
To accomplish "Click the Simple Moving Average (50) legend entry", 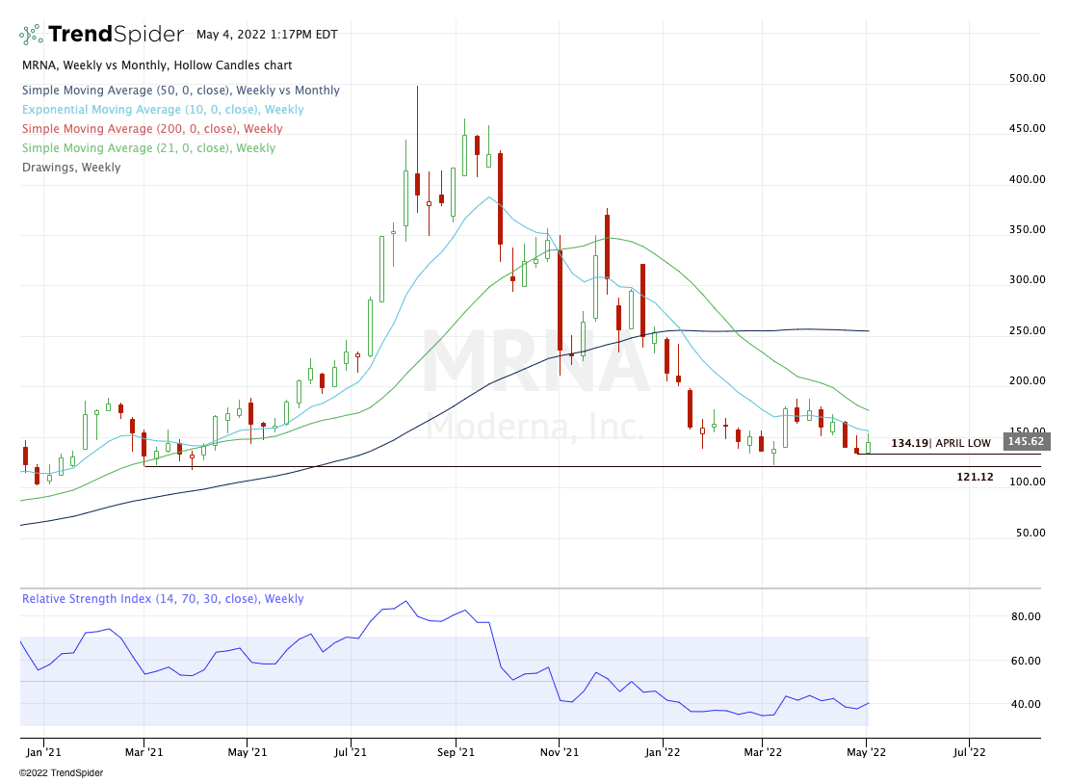I will [x=181, y=91].
